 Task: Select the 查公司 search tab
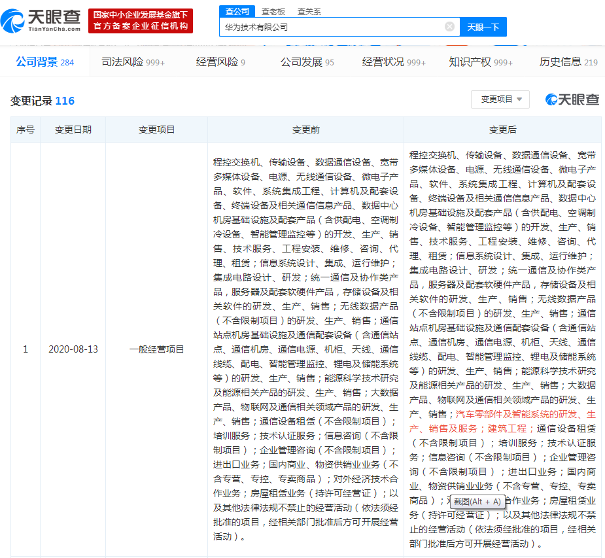[237, 12]
